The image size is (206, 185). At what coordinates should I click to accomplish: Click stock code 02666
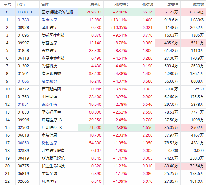click(23, 181)
